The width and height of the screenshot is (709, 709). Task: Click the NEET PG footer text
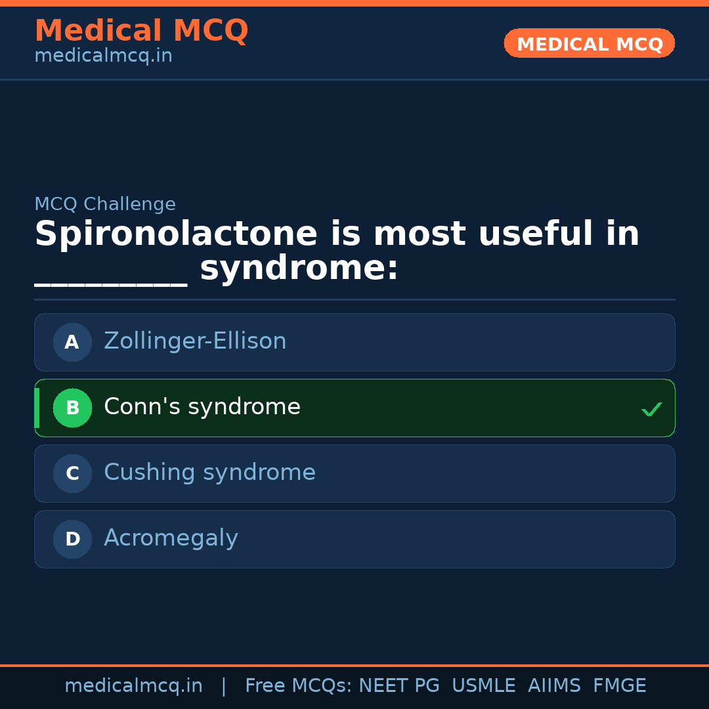coord(399,686)
